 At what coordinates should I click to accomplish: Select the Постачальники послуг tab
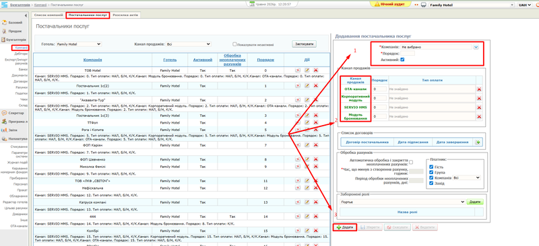(x=88, y=15)
